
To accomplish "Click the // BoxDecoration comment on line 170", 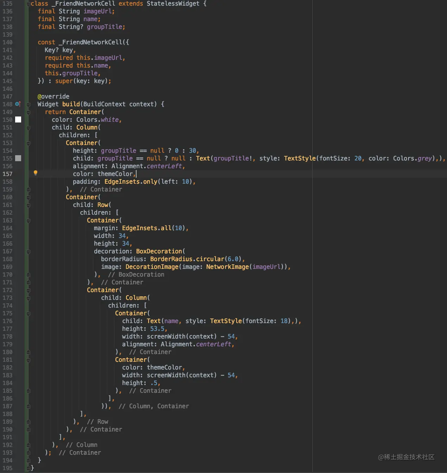I will [136, 275].
